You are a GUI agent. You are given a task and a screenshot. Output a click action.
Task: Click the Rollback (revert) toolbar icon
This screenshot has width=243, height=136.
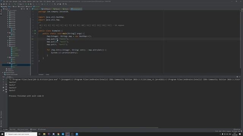point(55,4)
